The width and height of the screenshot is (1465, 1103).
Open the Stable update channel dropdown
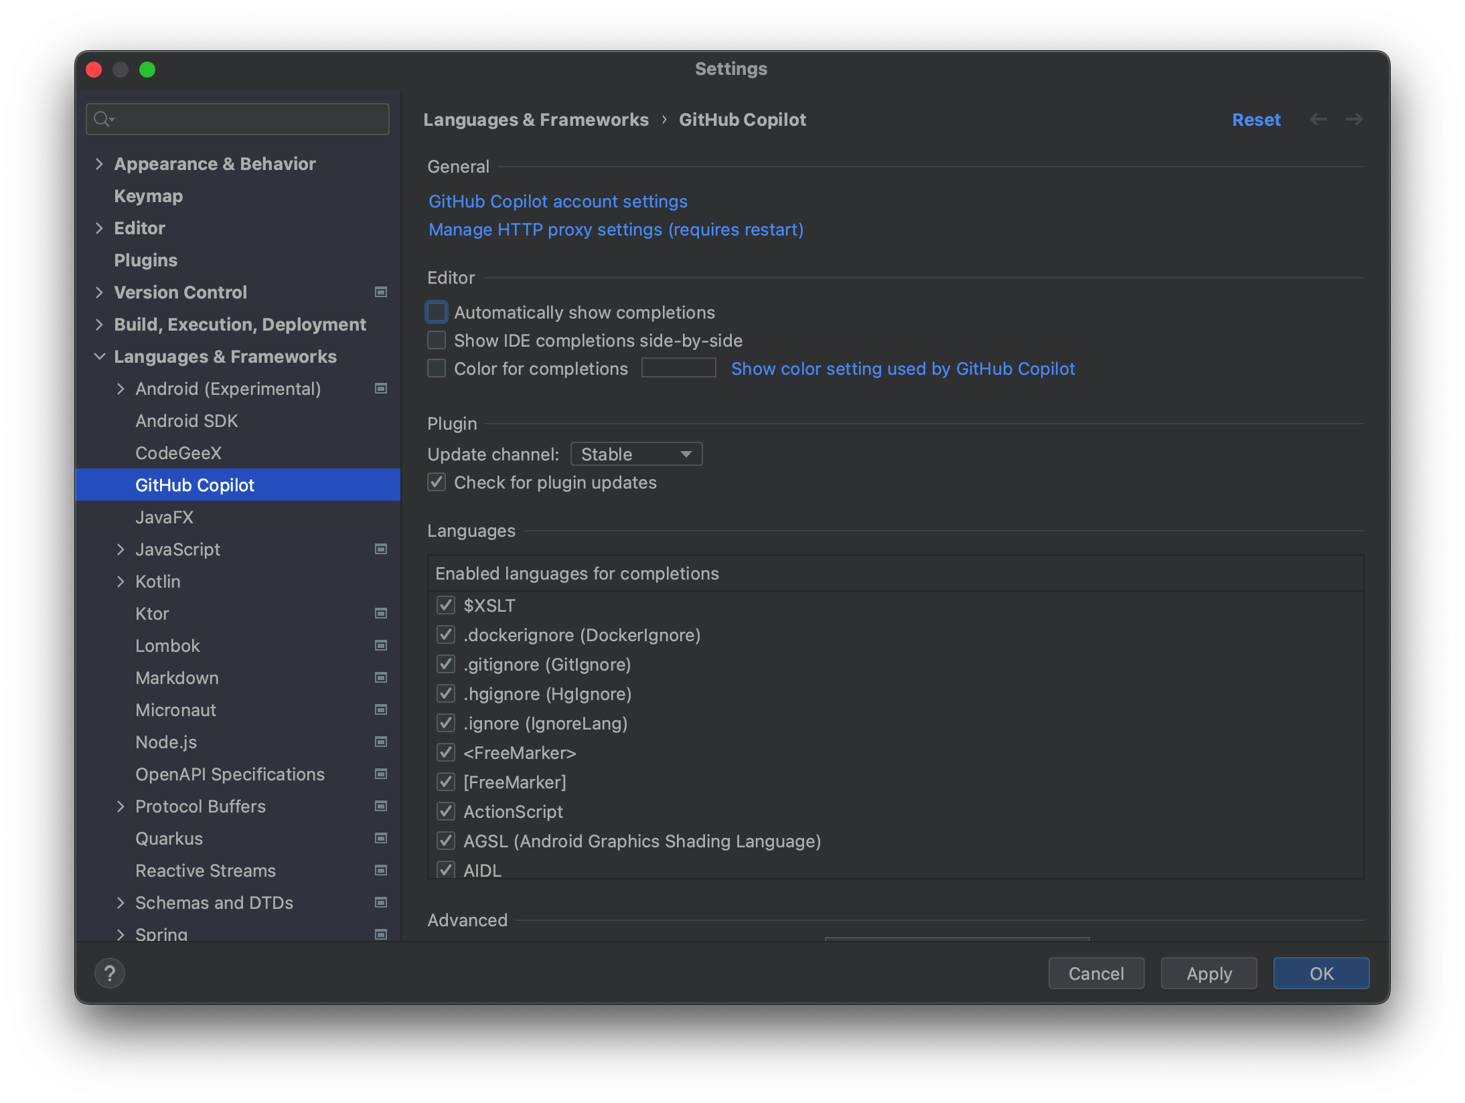point(635,454)
